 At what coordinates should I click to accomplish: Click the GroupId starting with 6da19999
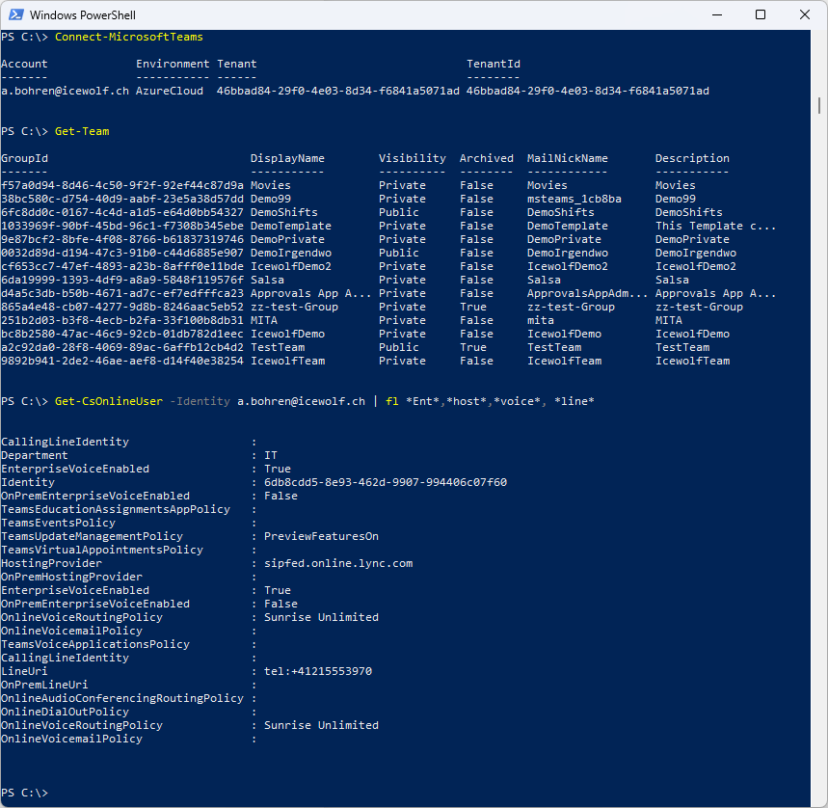(122, 280)
